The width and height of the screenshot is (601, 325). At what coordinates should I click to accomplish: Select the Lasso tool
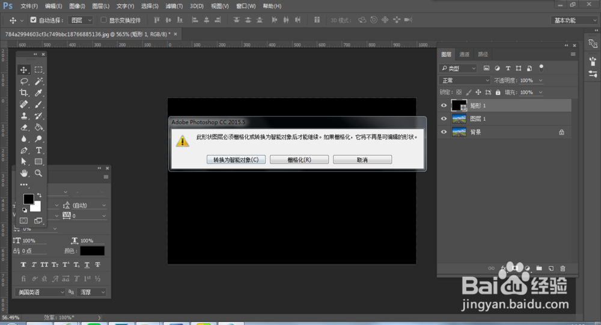click(24, 81)
